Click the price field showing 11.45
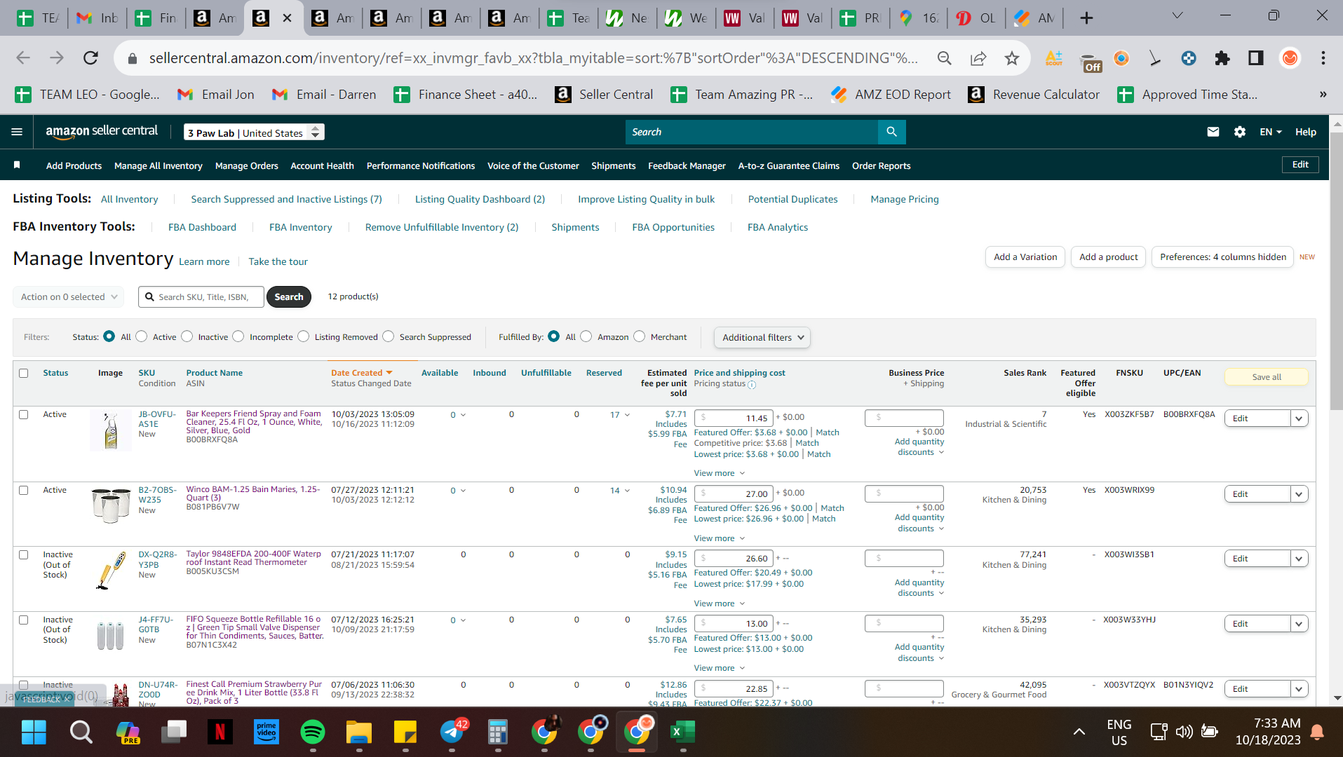 734,418
